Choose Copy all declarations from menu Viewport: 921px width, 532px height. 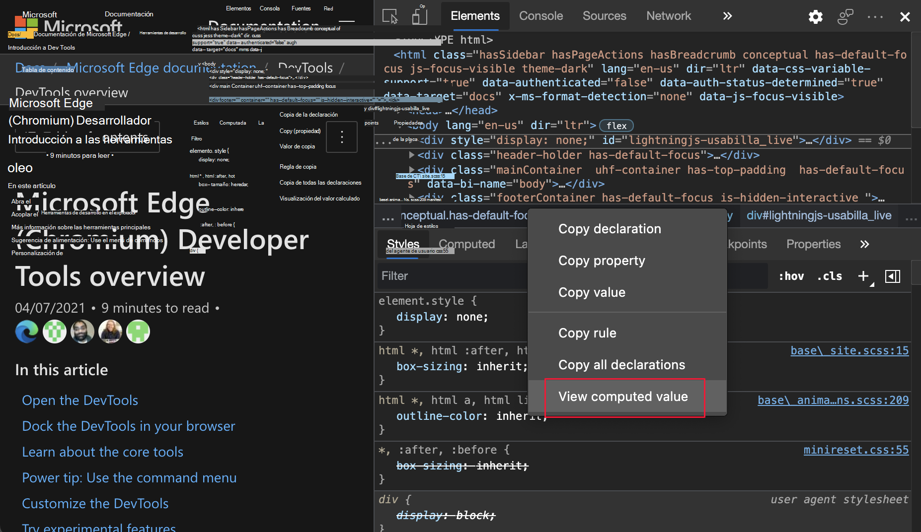(x=621, y=365)
